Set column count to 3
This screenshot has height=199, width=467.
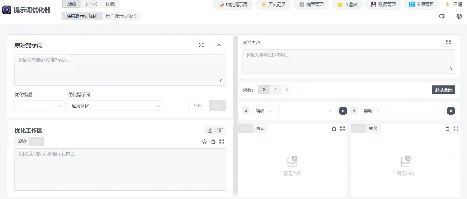tap(275, 90)
